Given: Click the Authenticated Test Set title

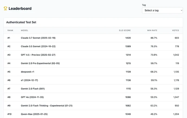Looking at the screenshot, I should point(21,22).
